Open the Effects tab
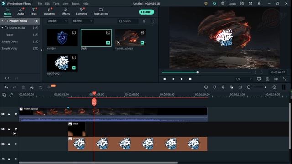Viewport: 292px width, 164px height. pos(66,11)
